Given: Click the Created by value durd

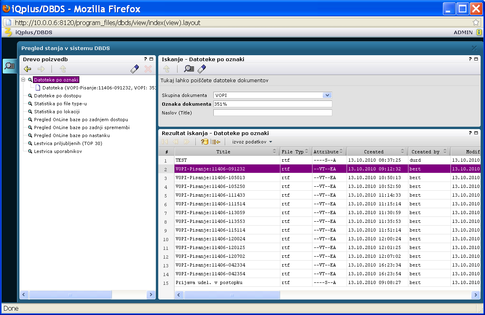Looking at the screenshot, I should (415, 160).
